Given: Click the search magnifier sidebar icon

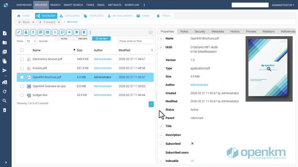Looking at the screenshot, I should 5,101.
